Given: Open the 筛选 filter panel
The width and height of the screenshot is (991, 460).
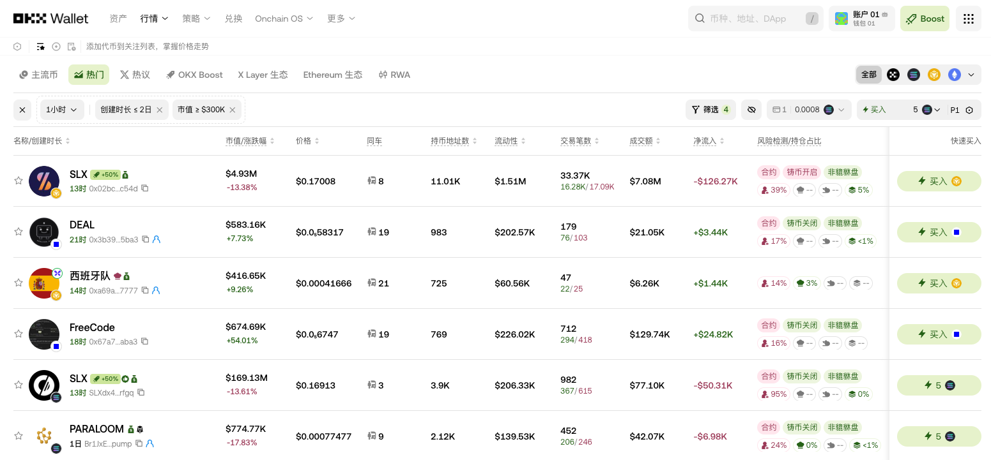Looking at the screenshot, I should (x=711, y=110).
